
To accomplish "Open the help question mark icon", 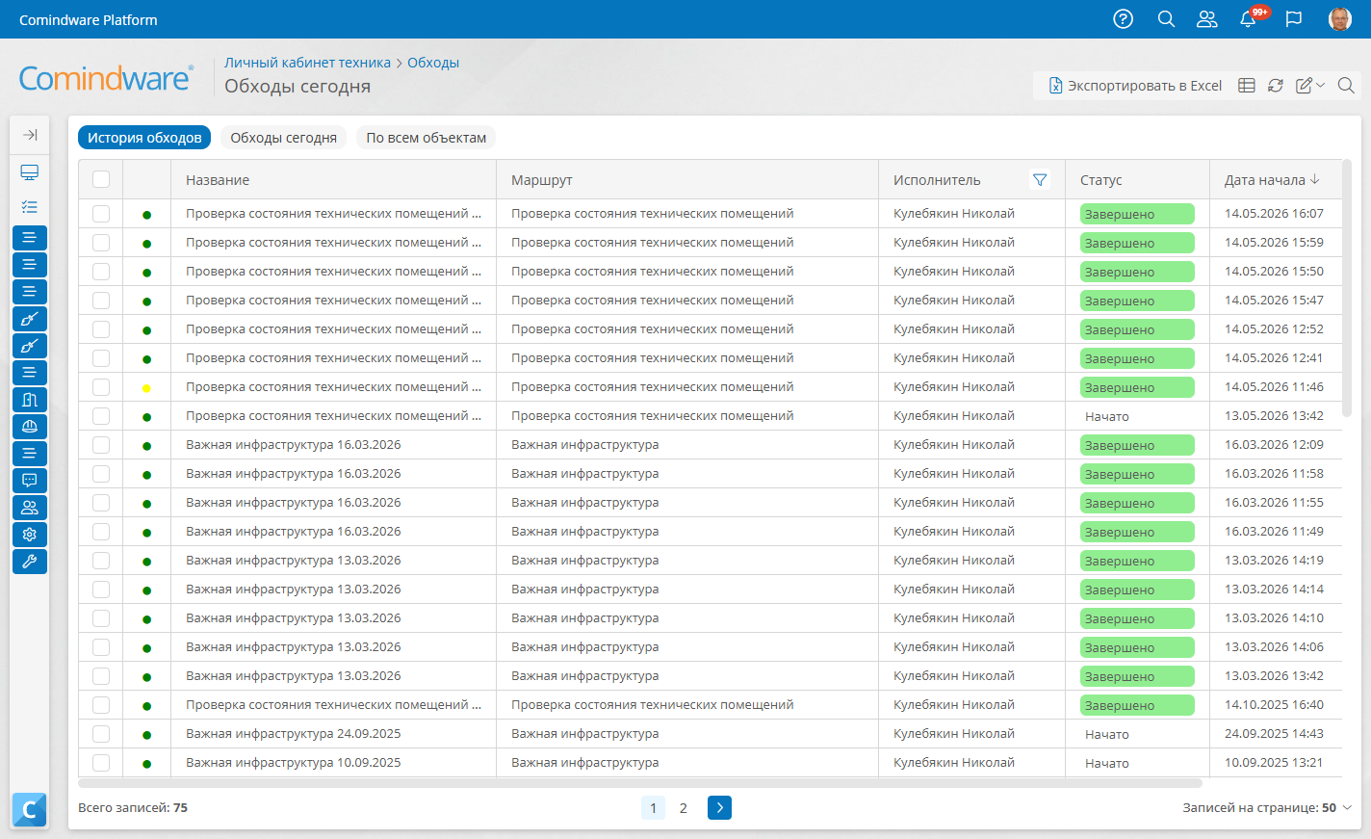I will 1123,19.
